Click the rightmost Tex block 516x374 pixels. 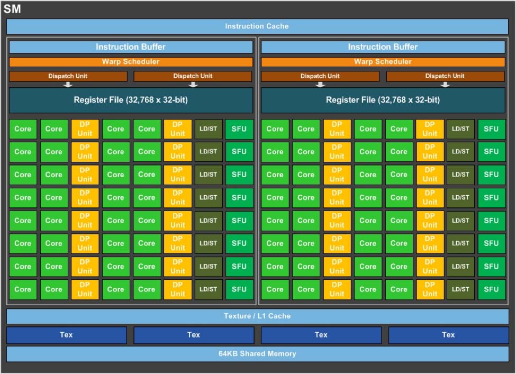448,335
